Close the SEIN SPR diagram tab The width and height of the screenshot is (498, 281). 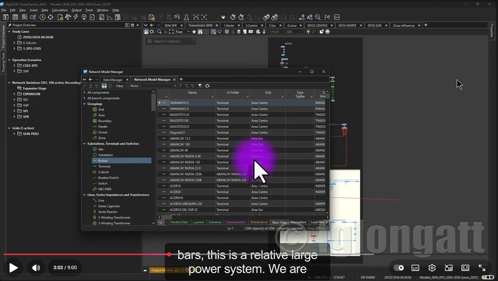tap(181, 25)
